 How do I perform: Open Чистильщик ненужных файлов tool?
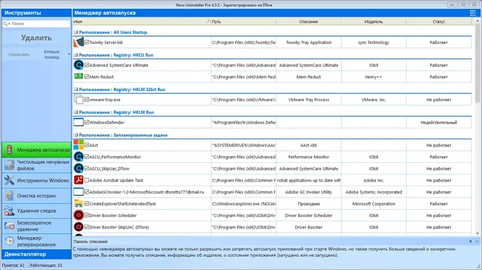pyautogui.click(x=36, y=165)
